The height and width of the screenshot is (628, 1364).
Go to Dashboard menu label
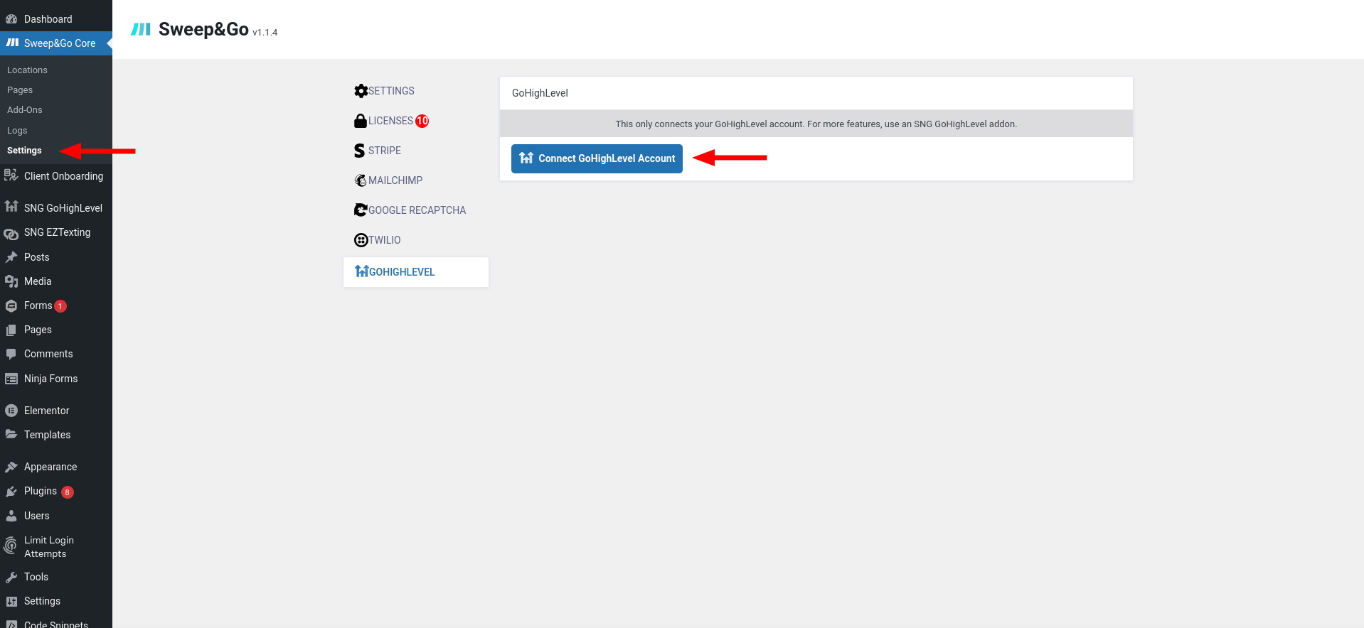48,19
